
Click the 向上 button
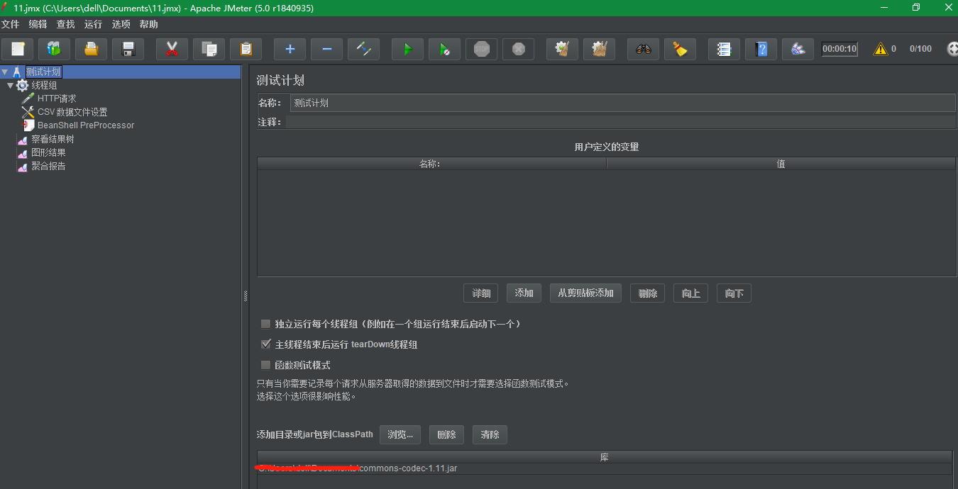(x=691, y=293)
